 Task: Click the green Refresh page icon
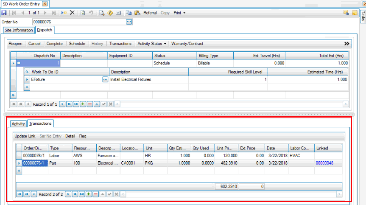click(x=83, y=13)
